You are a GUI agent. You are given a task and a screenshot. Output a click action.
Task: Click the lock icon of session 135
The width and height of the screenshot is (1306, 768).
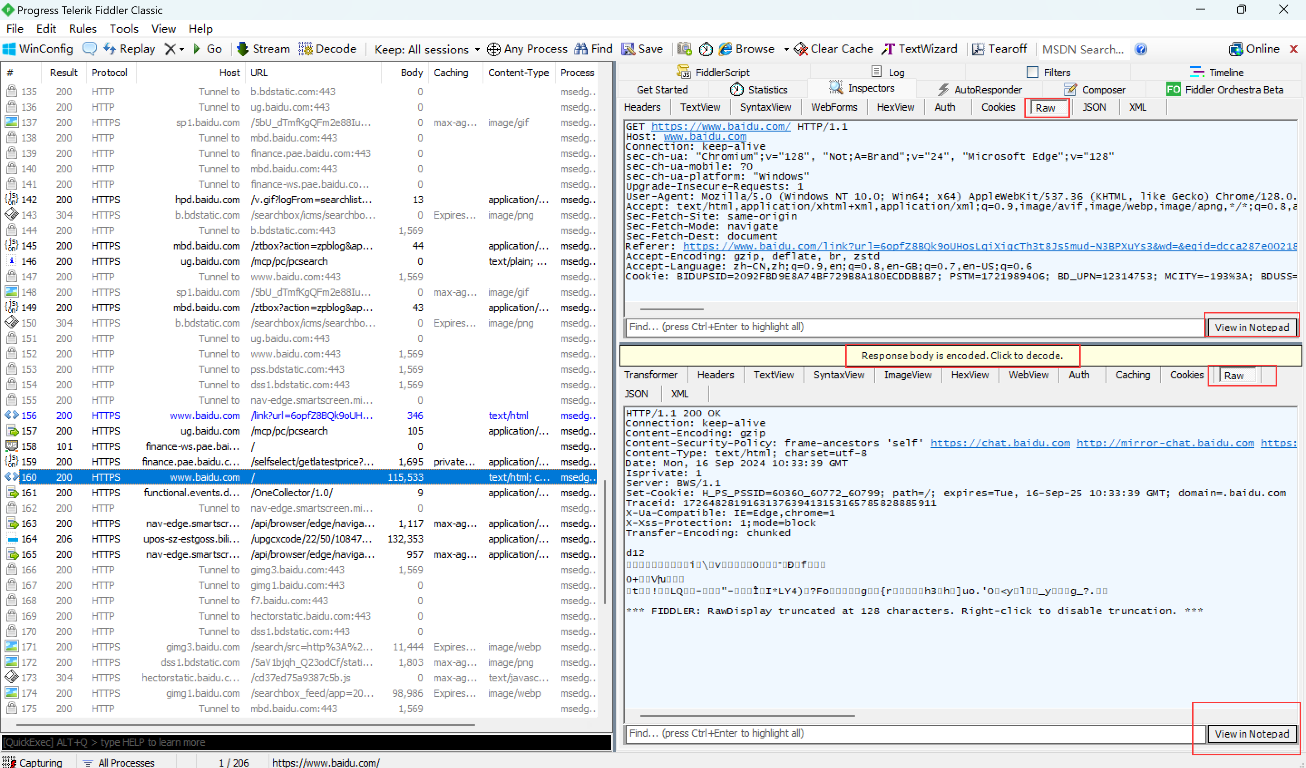coord(11,91)
